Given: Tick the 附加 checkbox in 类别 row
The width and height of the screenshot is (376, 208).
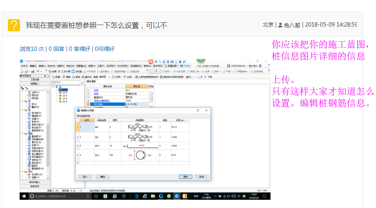Looking at the screenshot, I should pyautogui.click(x=151, y=94).
